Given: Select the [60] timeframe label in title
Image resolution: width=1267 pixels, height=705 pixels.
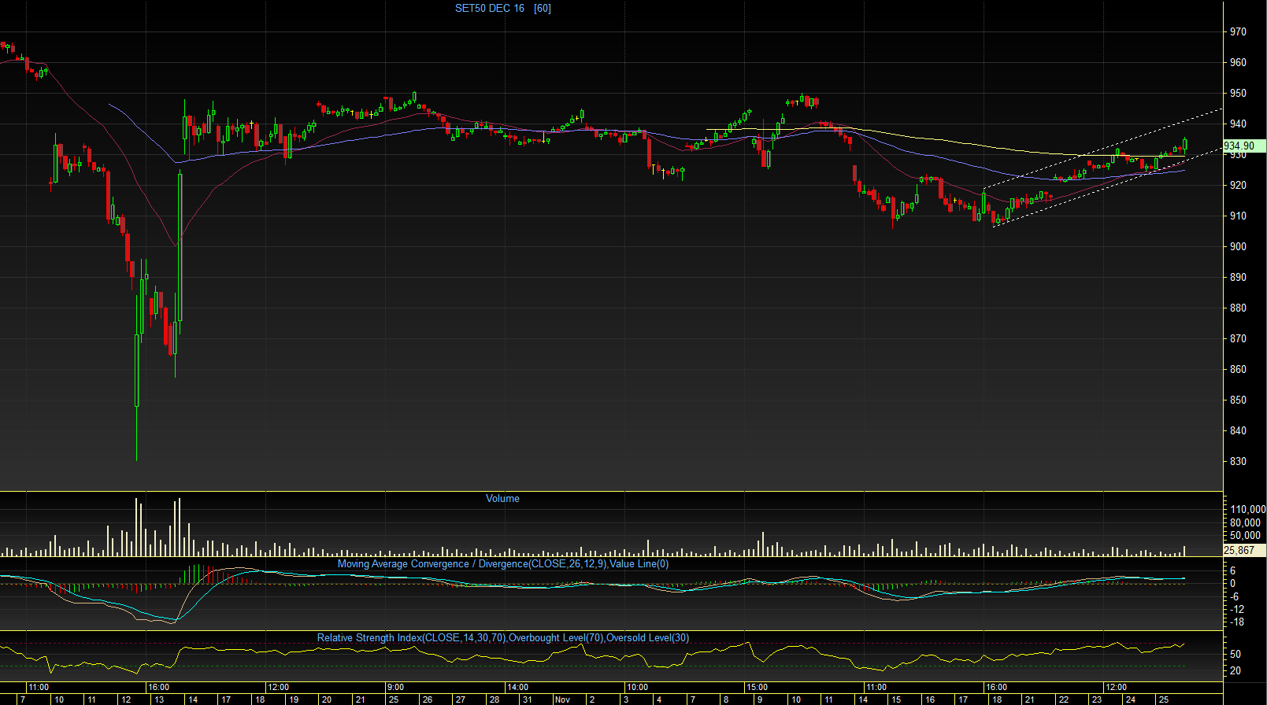Looking at the screenshot, I should (543, 9).
